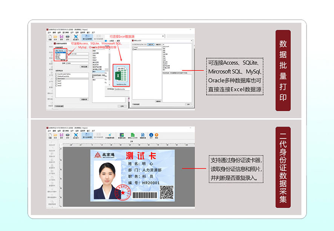Click the test connection button under password
This screenshot has height=231, width=334.
(84, 67)
